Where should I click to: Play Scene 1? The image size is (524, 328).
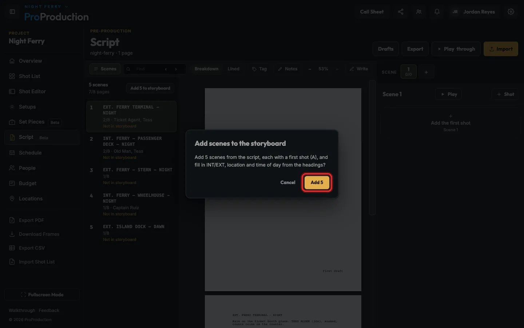[449, 94]
